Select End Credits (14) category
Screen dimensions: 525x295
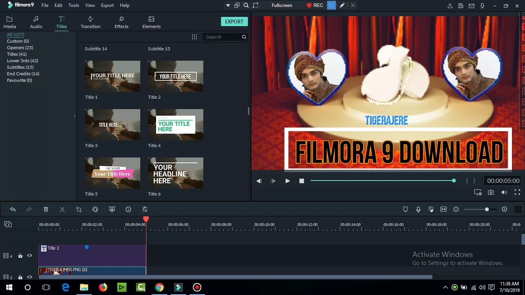pyautogui.click(x=23, y=74)
